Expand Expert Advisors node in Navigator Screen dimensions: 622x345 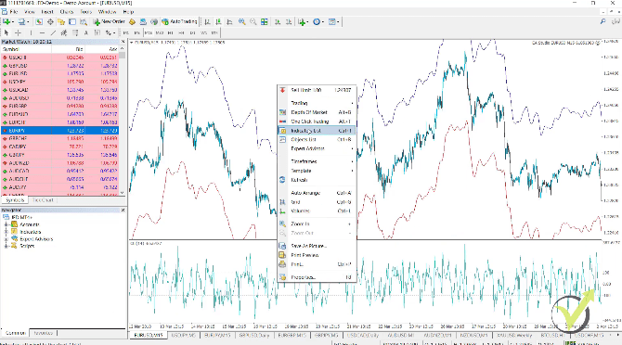tap(6, 239)
